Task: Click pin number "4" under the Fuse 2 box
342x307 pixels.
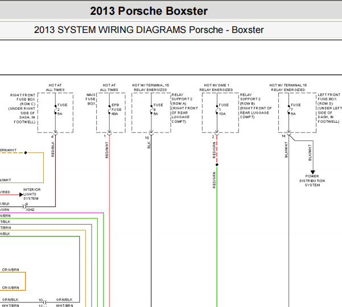Action: point(52,137)
